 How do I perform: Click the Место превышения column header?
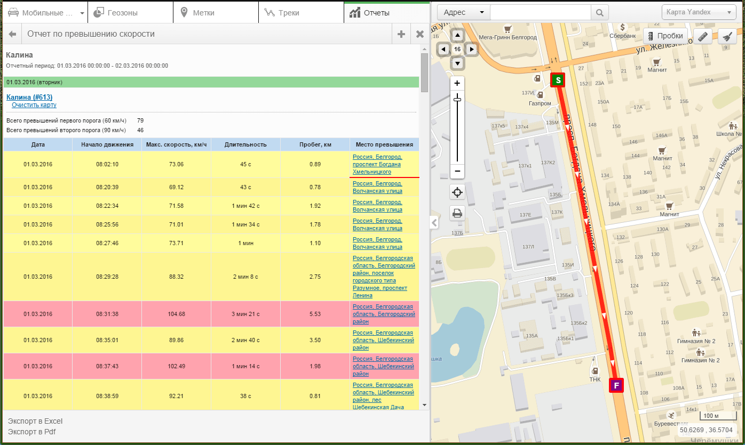tap(385, 144)
